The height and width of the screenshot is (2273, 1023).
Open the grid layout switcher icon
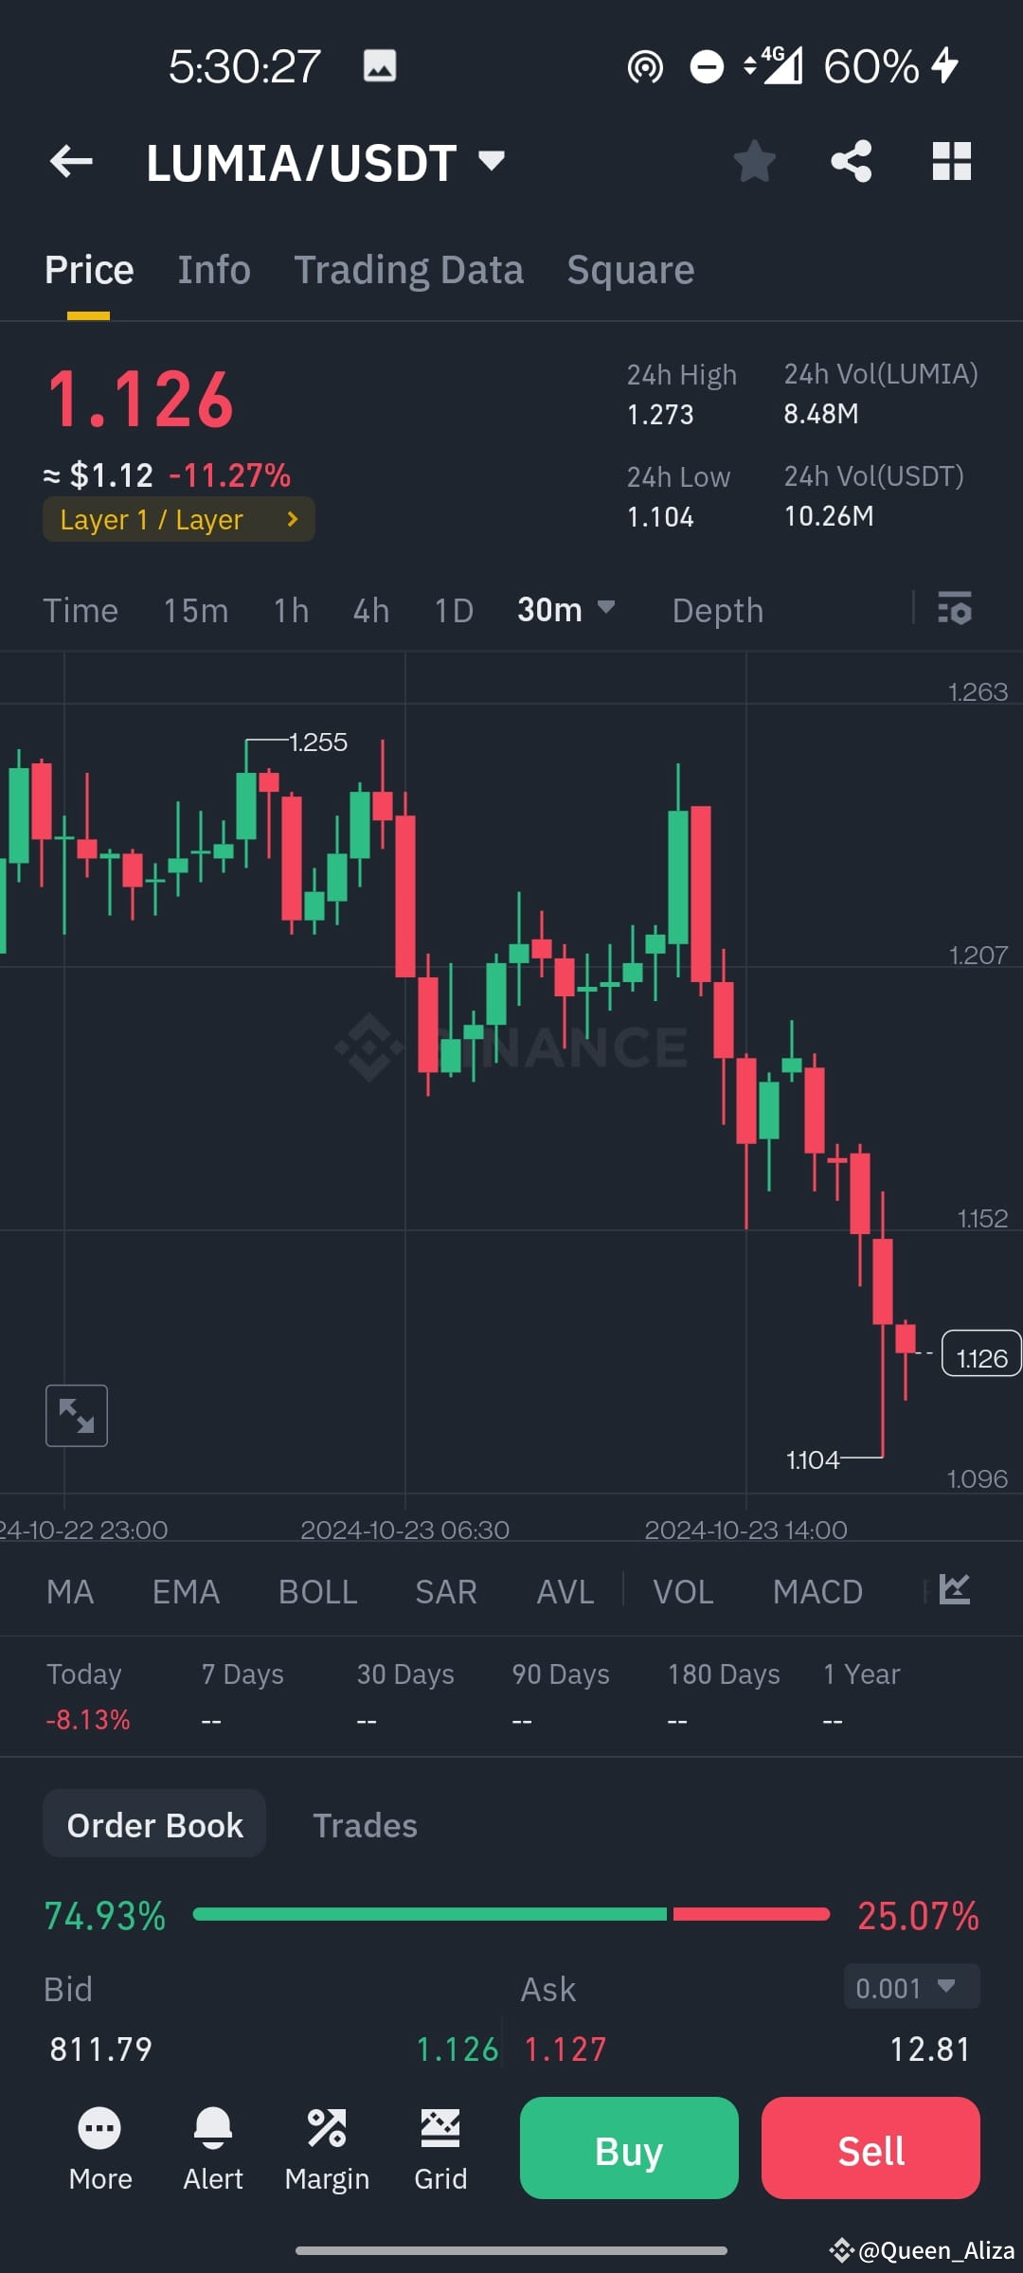[x=951, y=161]
